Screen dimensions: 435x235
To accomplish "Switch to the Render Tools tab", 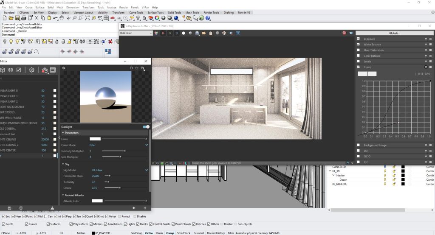I will [x=212, y=12].
